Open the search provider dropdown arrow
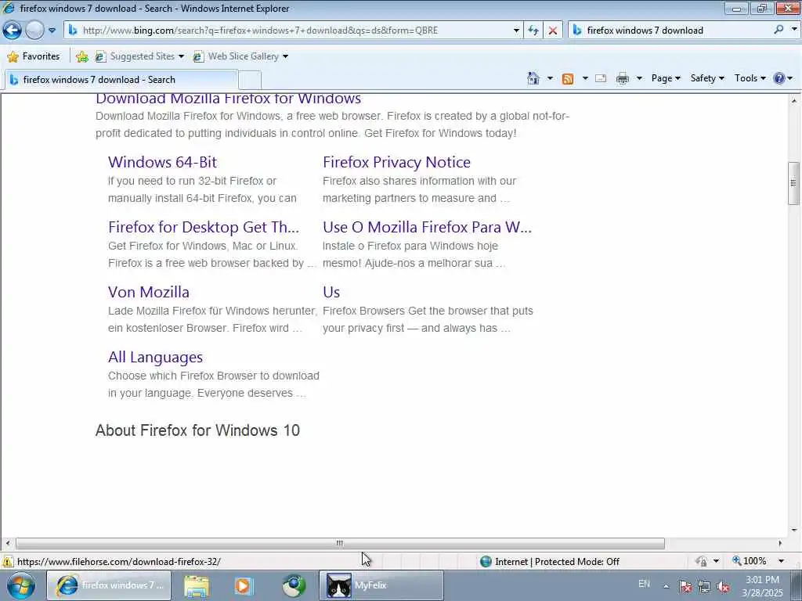The image size is (802, 601). coord(794,31)
